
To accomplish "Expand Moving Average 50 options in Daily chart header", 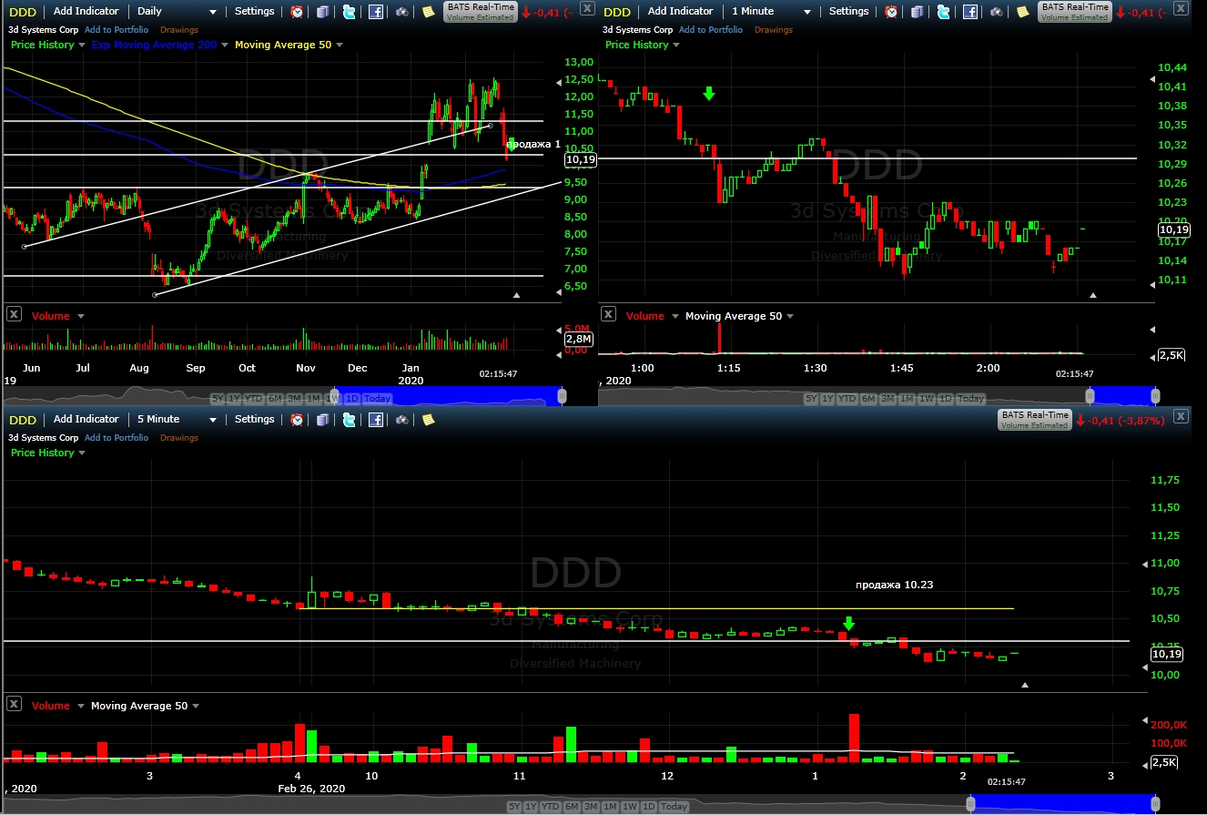I will (339, 45).
